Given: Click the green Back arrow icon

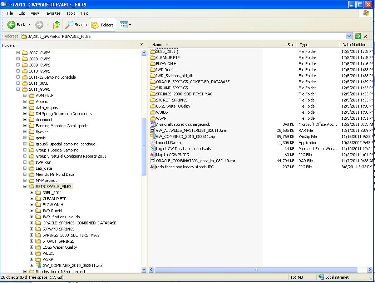Looking at the screenshot, I should [11, 25].
